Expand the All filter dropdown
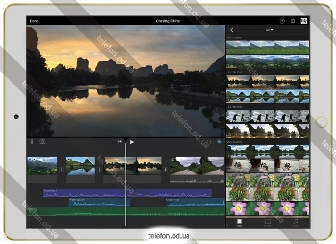Screen dimensions: 336x244 point(269,30)
